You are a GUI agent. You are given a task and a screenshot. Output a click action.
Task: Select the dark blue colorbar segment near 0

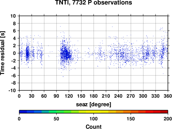click(23, 112)
